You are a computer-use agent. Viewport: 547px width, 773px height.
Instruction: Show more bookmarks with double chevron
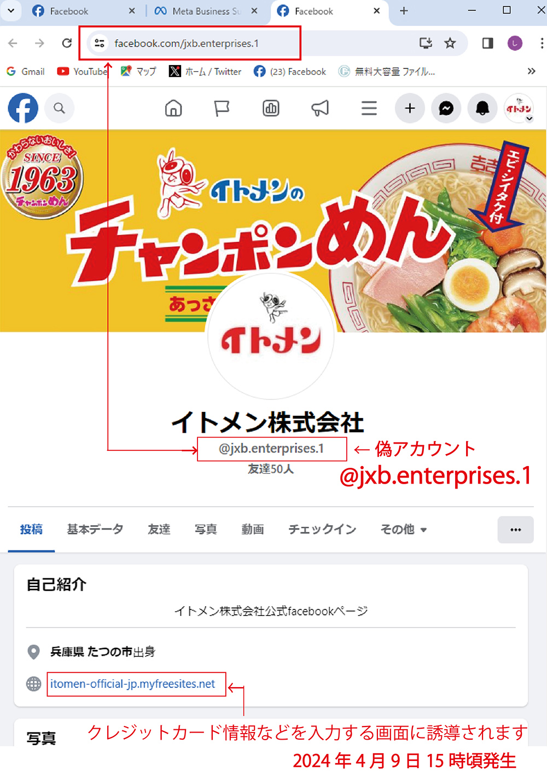pos(531,71)
